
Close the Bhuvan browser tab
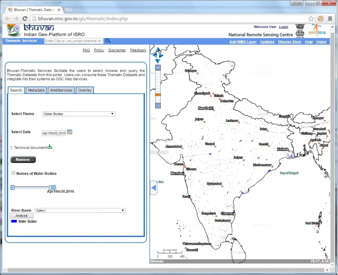(59, 10)
